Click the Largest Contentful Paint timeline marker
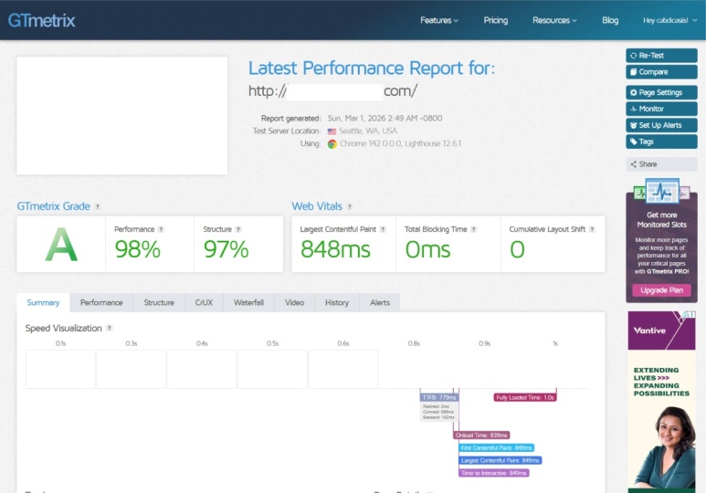 pos(501,460)
